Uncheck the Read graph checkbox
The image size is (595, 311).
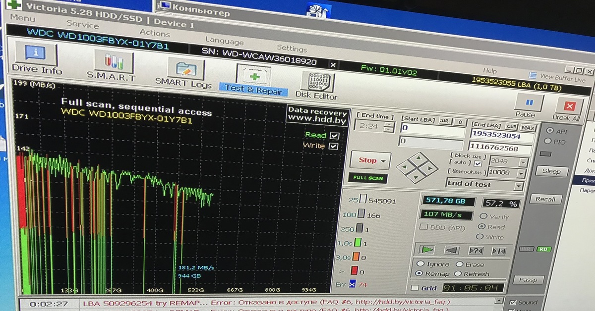pyautogui.click(x=335, y=136)
